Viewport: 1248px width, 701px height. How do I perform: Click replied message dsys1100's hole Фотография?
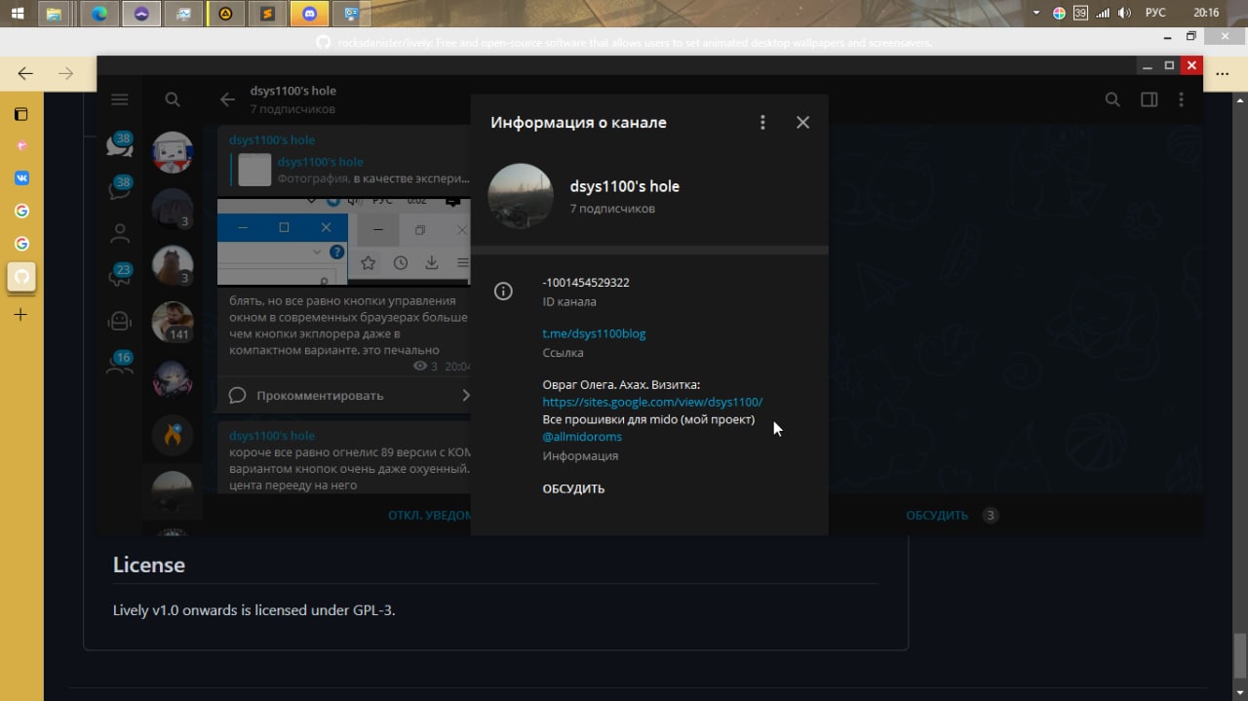[x=349, y=171]
